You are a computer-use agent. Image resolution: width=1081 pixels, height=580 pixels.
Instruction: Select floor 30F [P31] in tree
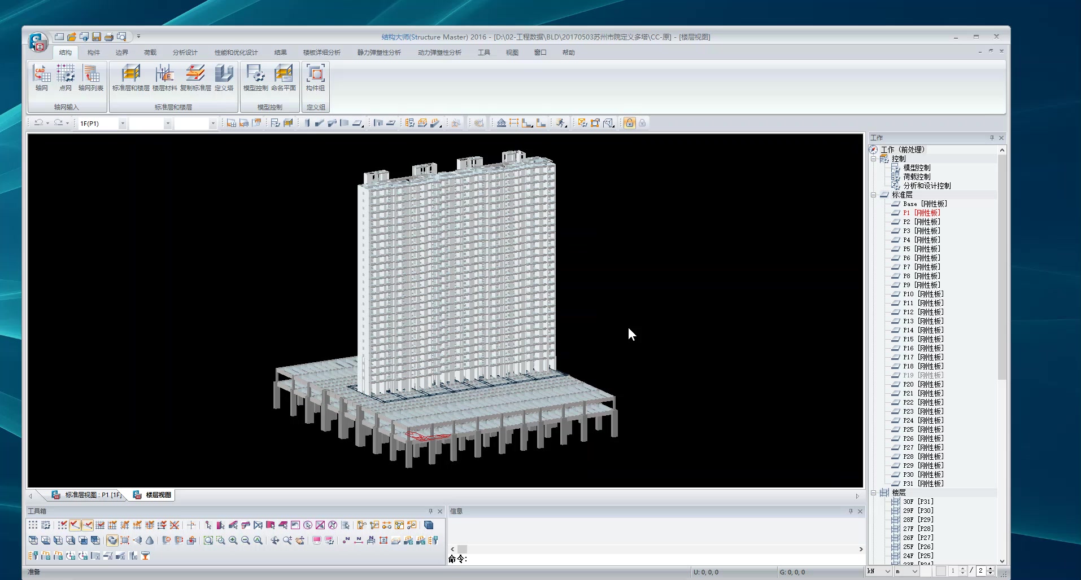(x=918, y=502)
